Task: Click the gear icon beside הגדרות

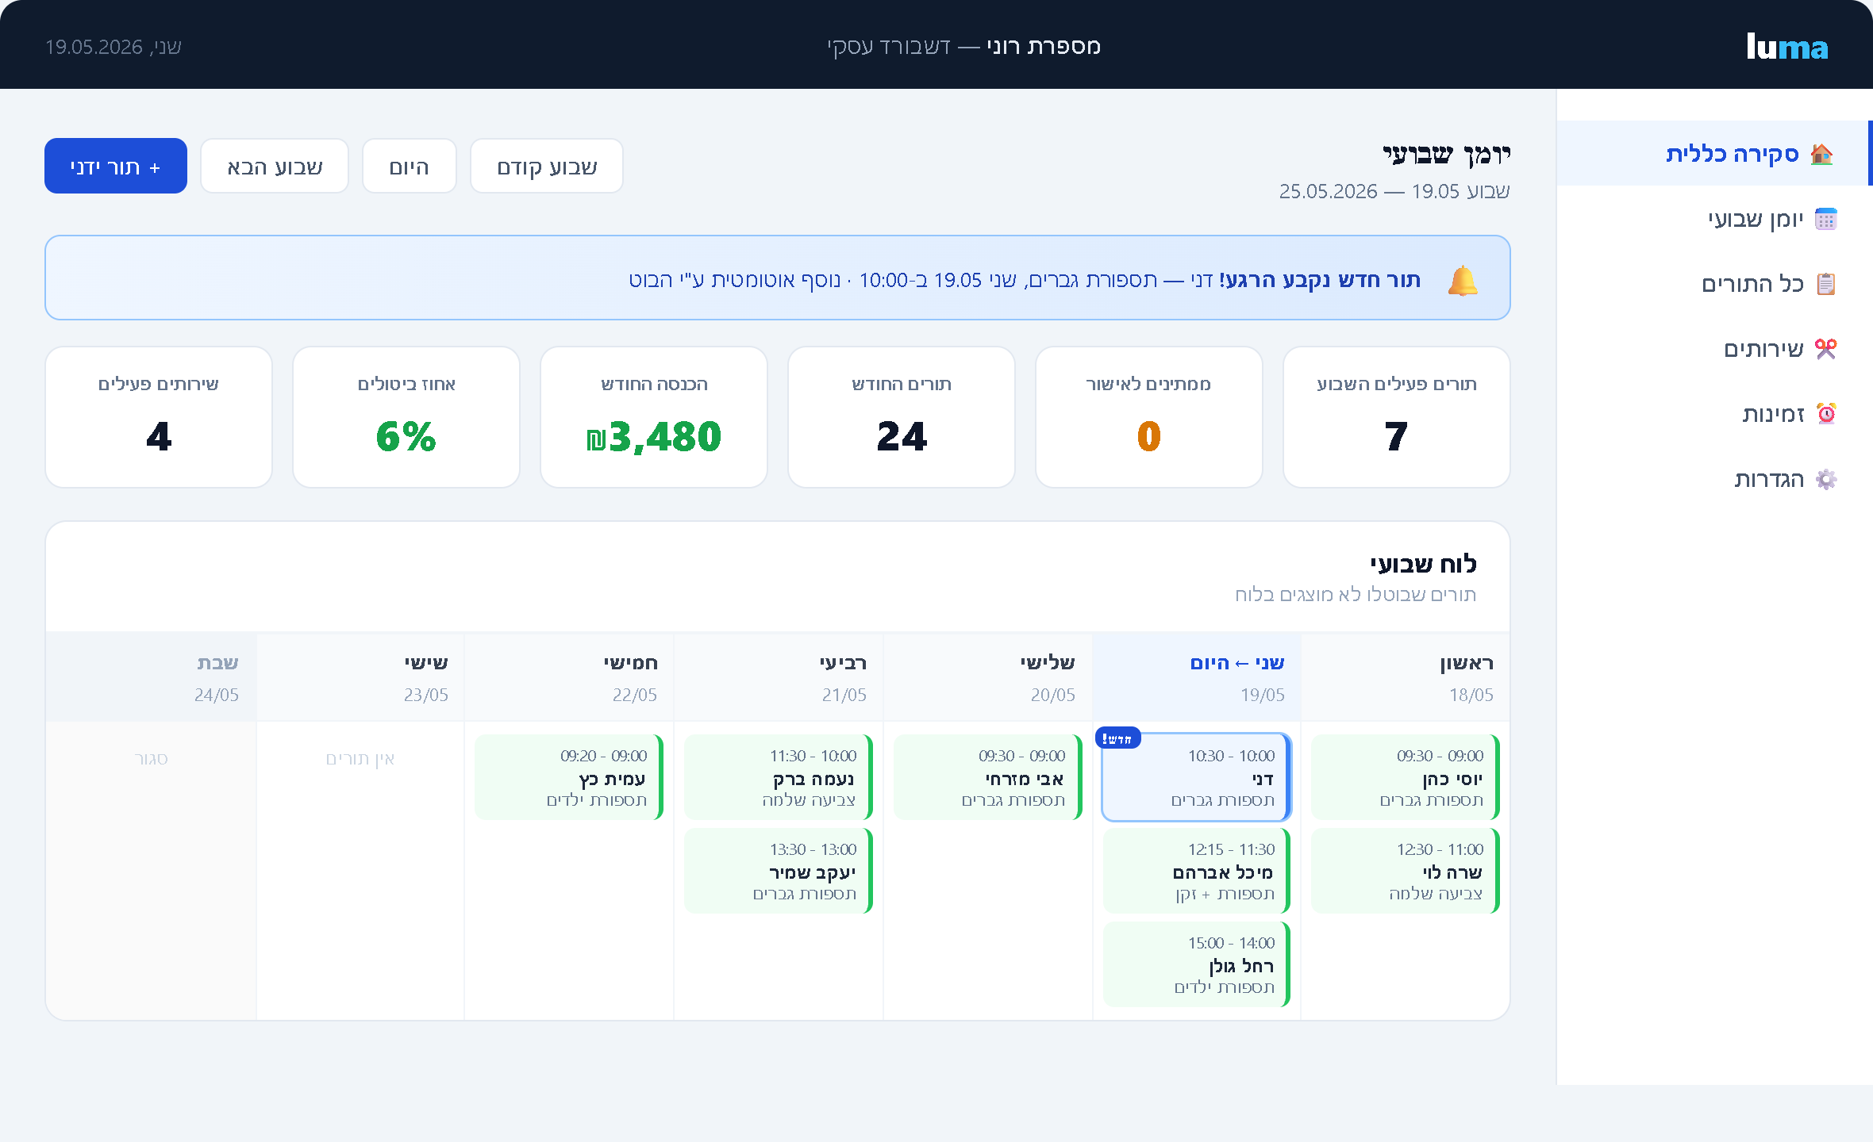Action: pyautogui.click(x=1826, y=479)
